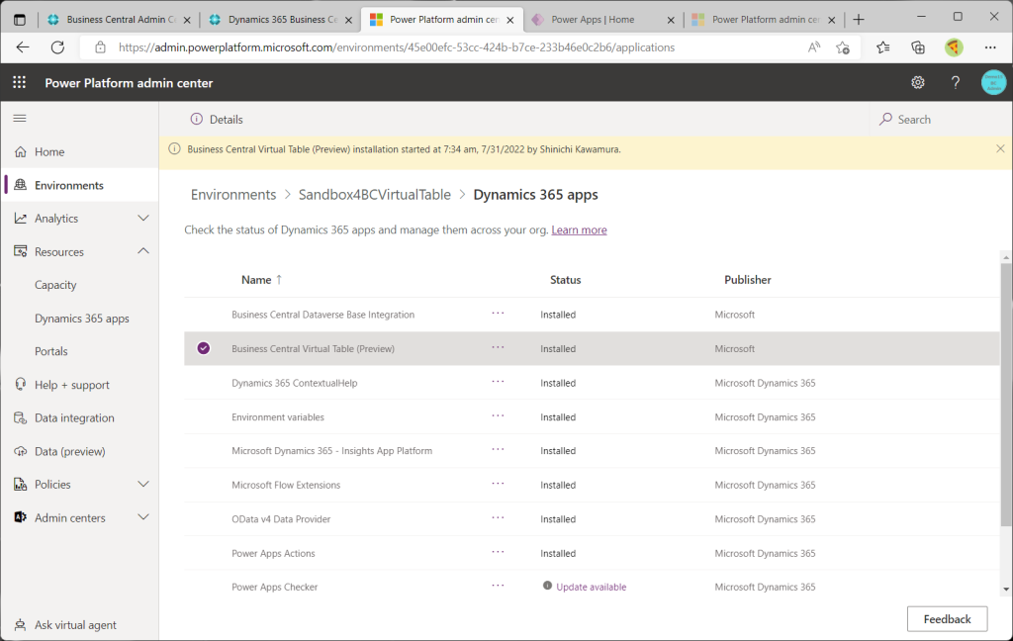Go to Sandbox4BCVirtualTable breadcrumb

(x=375, y=195)
